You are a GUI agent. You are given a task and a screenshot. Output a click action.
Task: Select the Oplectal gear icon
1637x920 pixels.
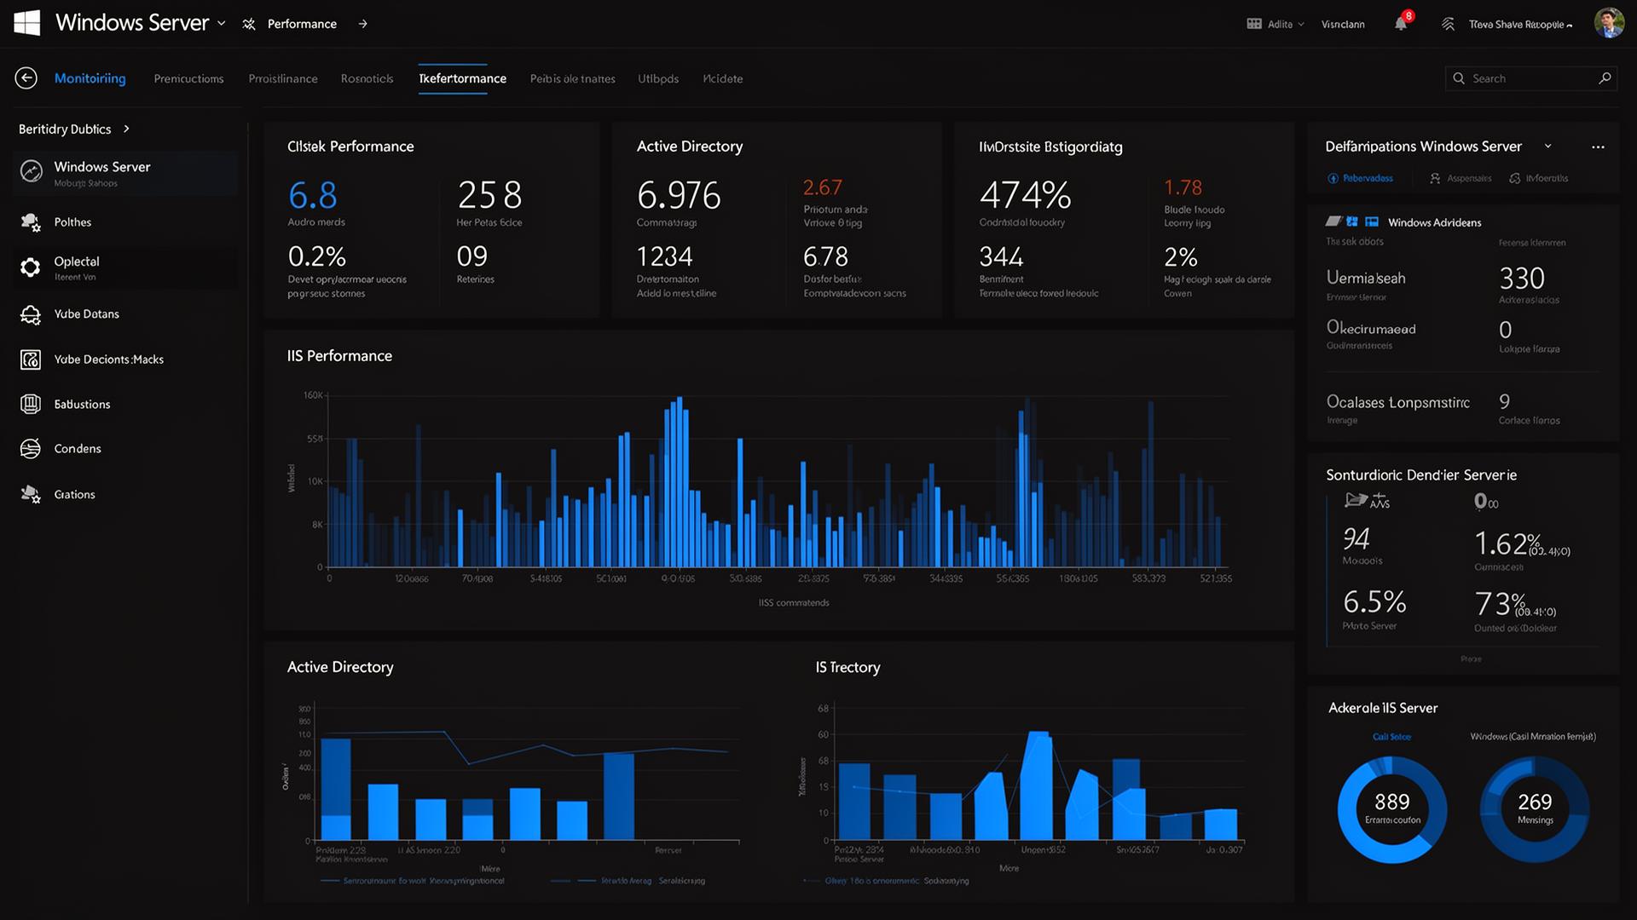coord(31,267)
